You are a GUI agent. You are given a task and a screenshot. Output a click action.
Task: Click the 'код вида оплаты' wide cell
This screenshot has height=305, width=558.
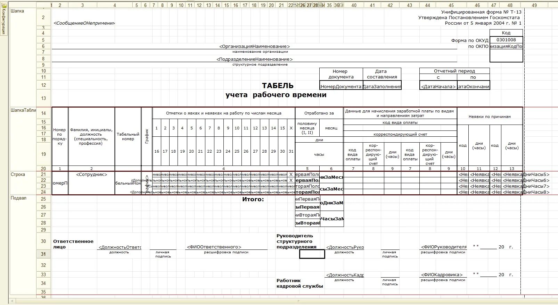coord(400,122)
